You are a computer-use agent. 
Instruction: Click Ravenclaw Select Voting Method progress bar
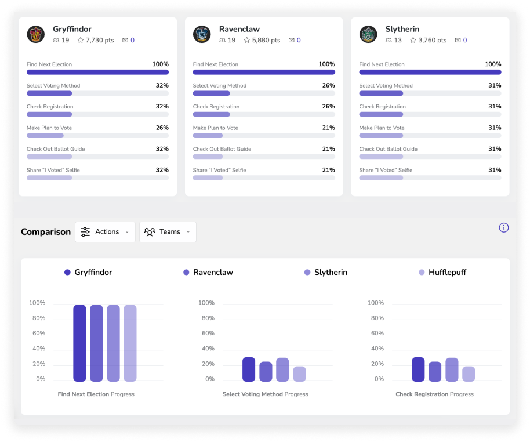pyautogui.click(x=264, y=93)
